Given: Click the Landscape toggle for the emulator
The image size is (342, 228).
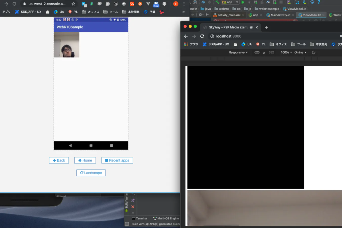Looking at the screenshot, I should click(91, 173).
